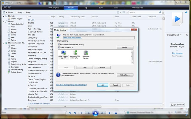Screen dimensions: 191x119
Task: Click in the Search box
Action: 144,12
